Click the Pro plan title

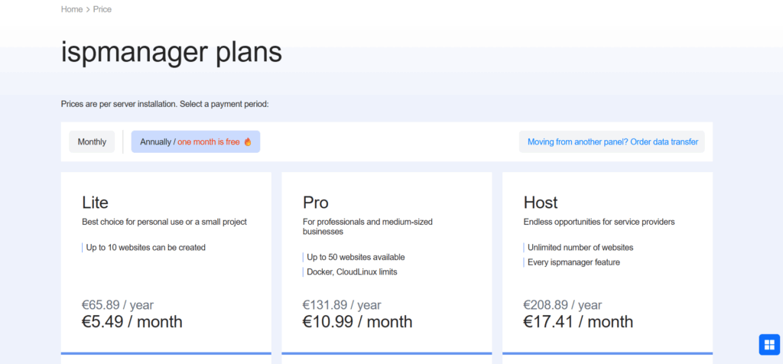pos(316,203)
